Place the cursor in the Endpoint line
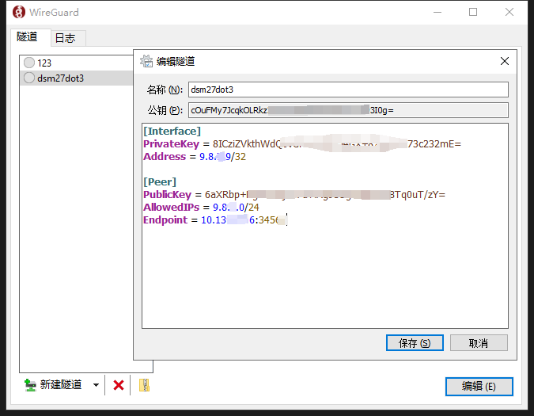Screen dimensions: 534x416 [215, 220]
